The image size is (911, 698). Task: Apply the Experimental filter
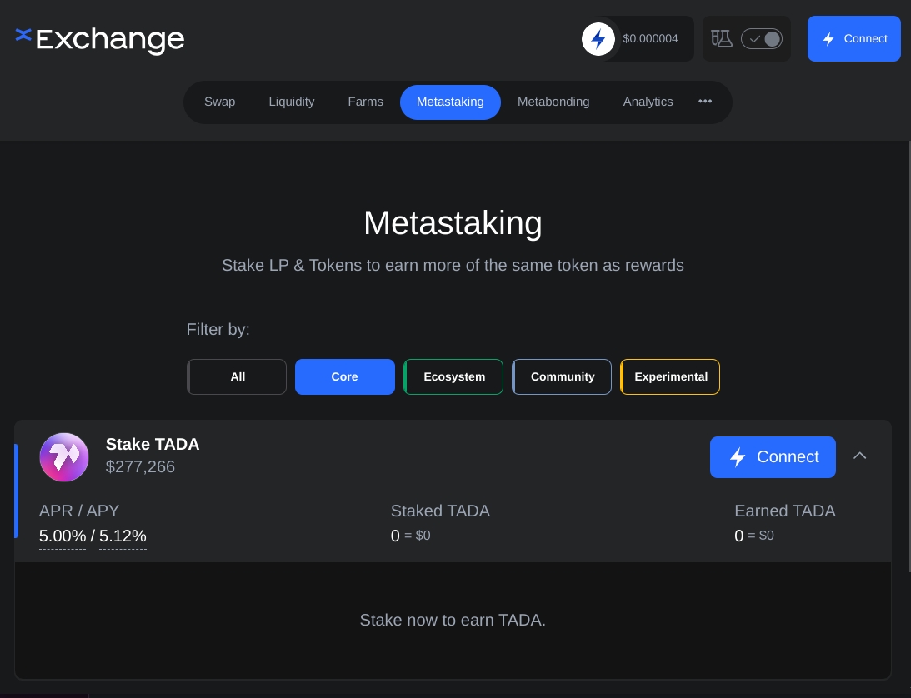671,376
